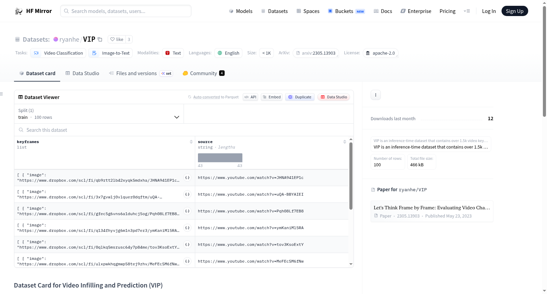Click the source URL ending Pqh08Lf7EB8
The image size is (547, 294).
click(251, 211)
